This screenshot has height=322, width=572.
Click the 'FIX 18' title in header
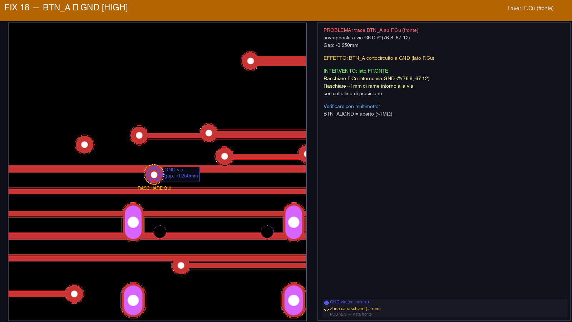[17, 8]
